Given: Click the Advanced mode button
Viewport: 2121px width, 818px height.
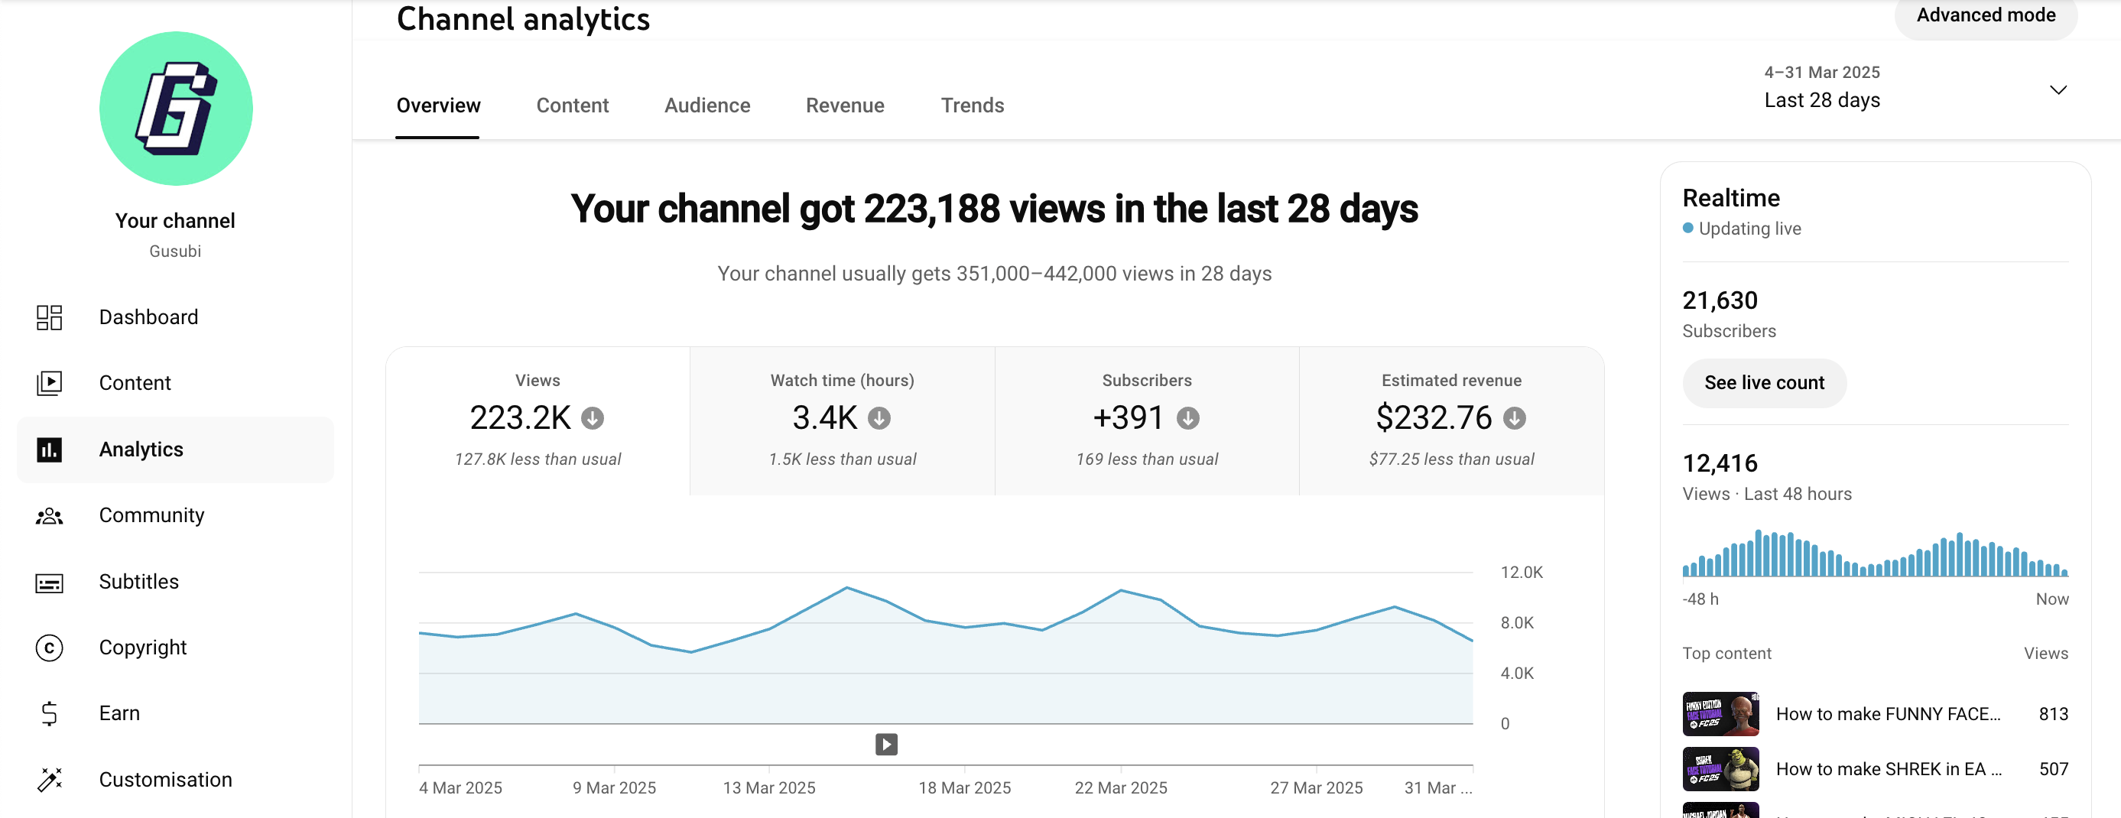Looking at the screenshot, I should click(1985, 15).
